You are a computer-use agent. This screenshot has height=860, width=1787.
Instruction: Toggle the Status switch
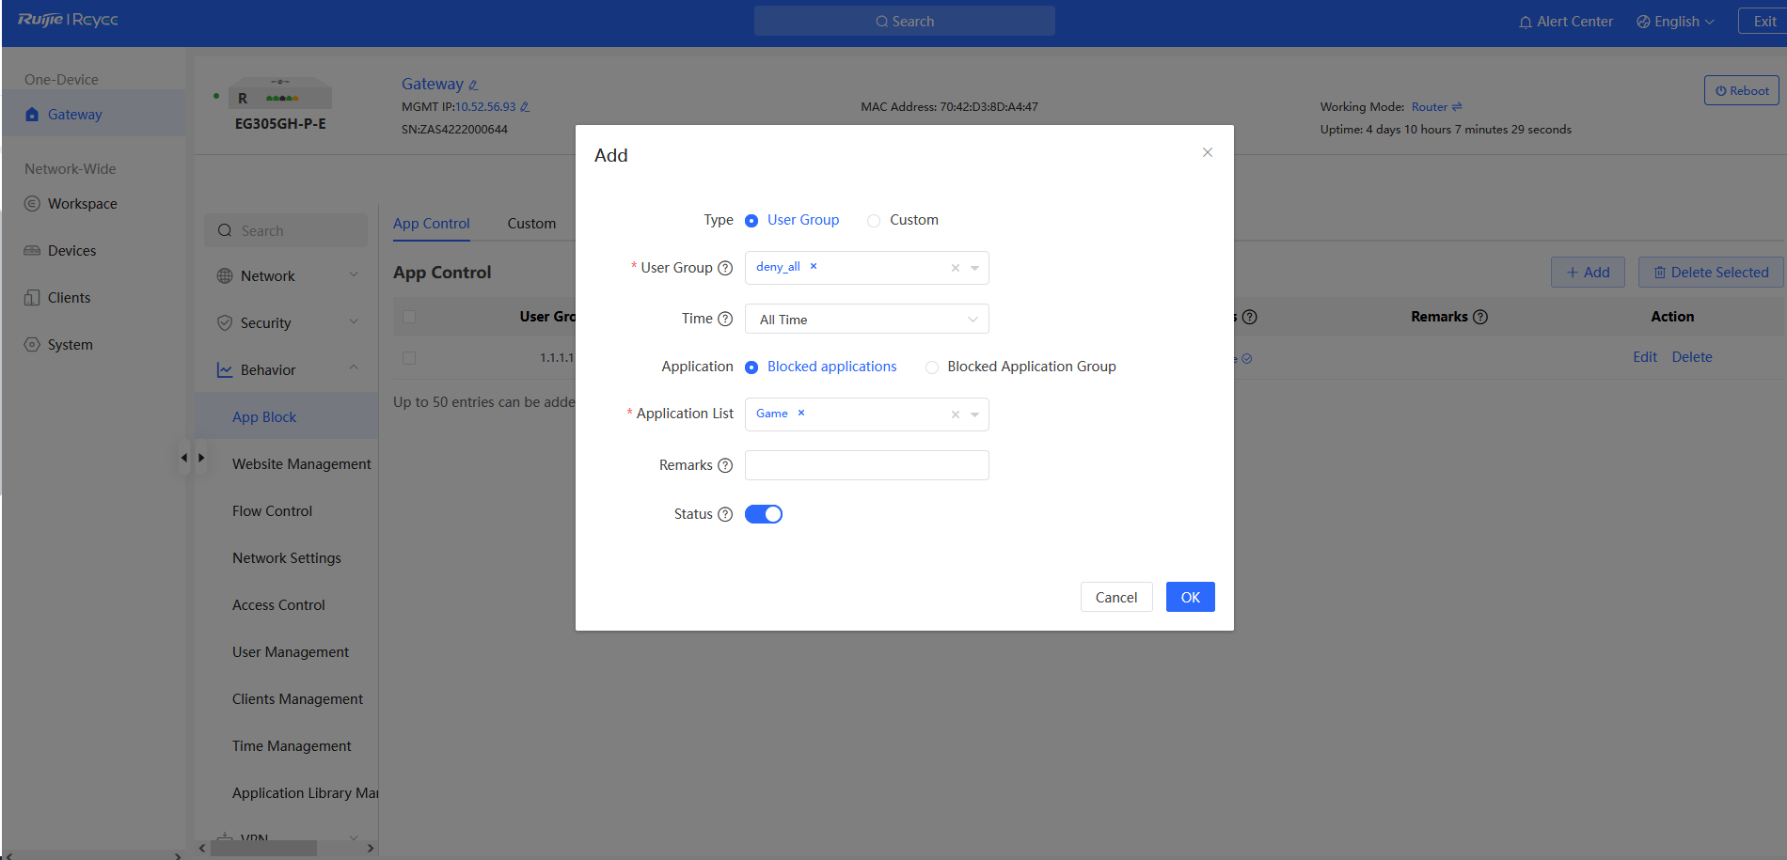click(x=764, y=514)
